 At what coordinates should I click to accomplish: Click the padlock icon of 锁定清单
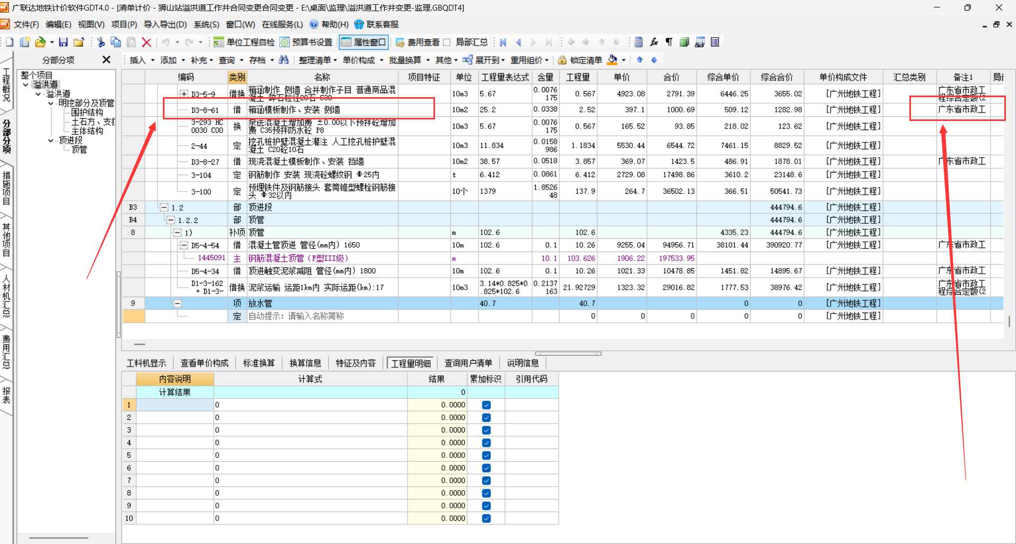pyautogui.click(x=562, y=60)
